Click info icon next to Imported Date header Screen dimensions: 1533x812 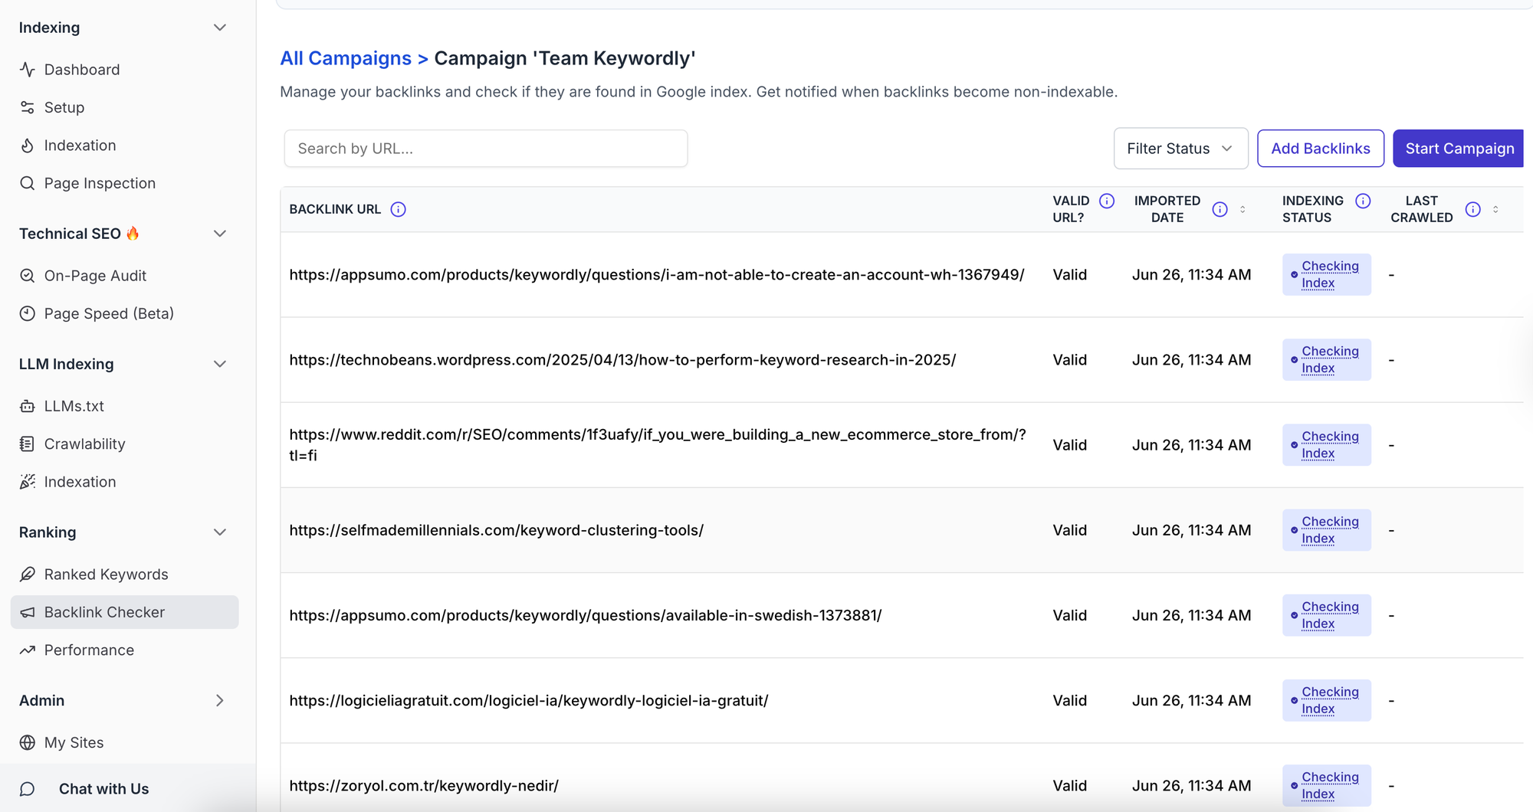point(1220,209)
